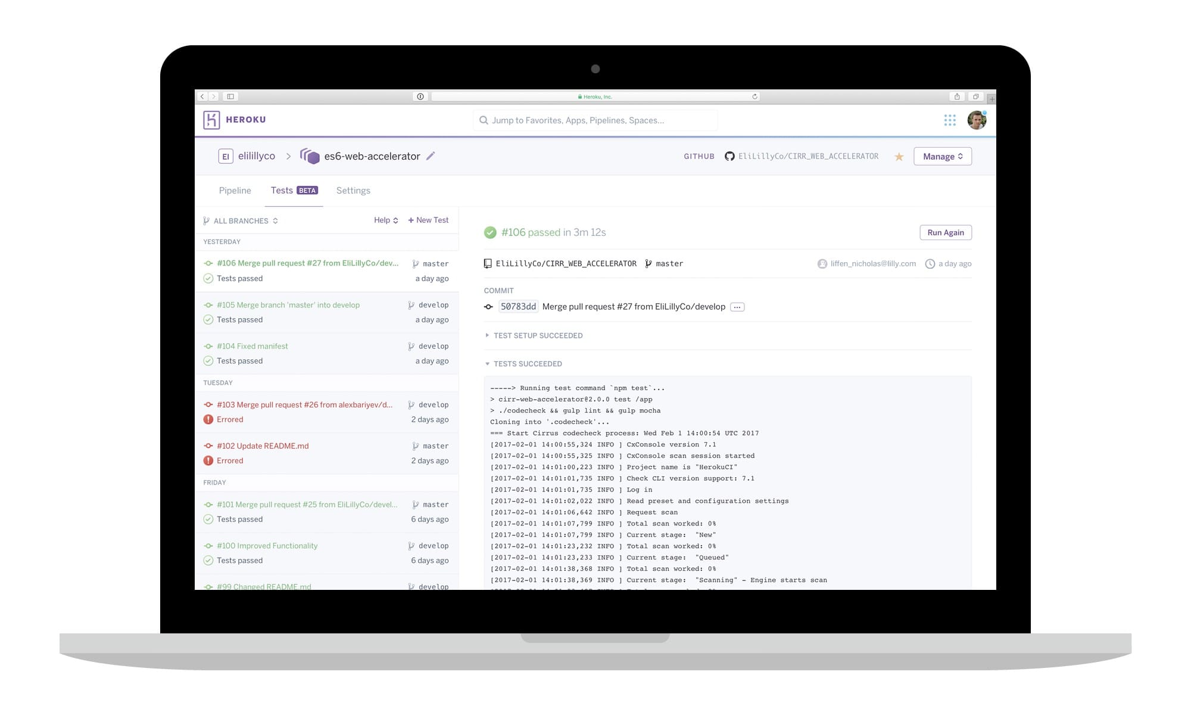Click the 'Errored' status under test #103
The height and width of the screenshot is (715, 1191).
230,419
